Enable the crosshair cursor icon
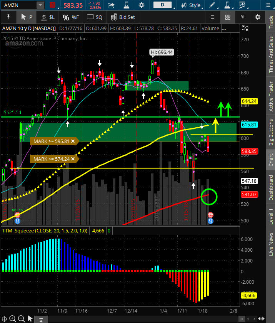 [x=5, y=319]
